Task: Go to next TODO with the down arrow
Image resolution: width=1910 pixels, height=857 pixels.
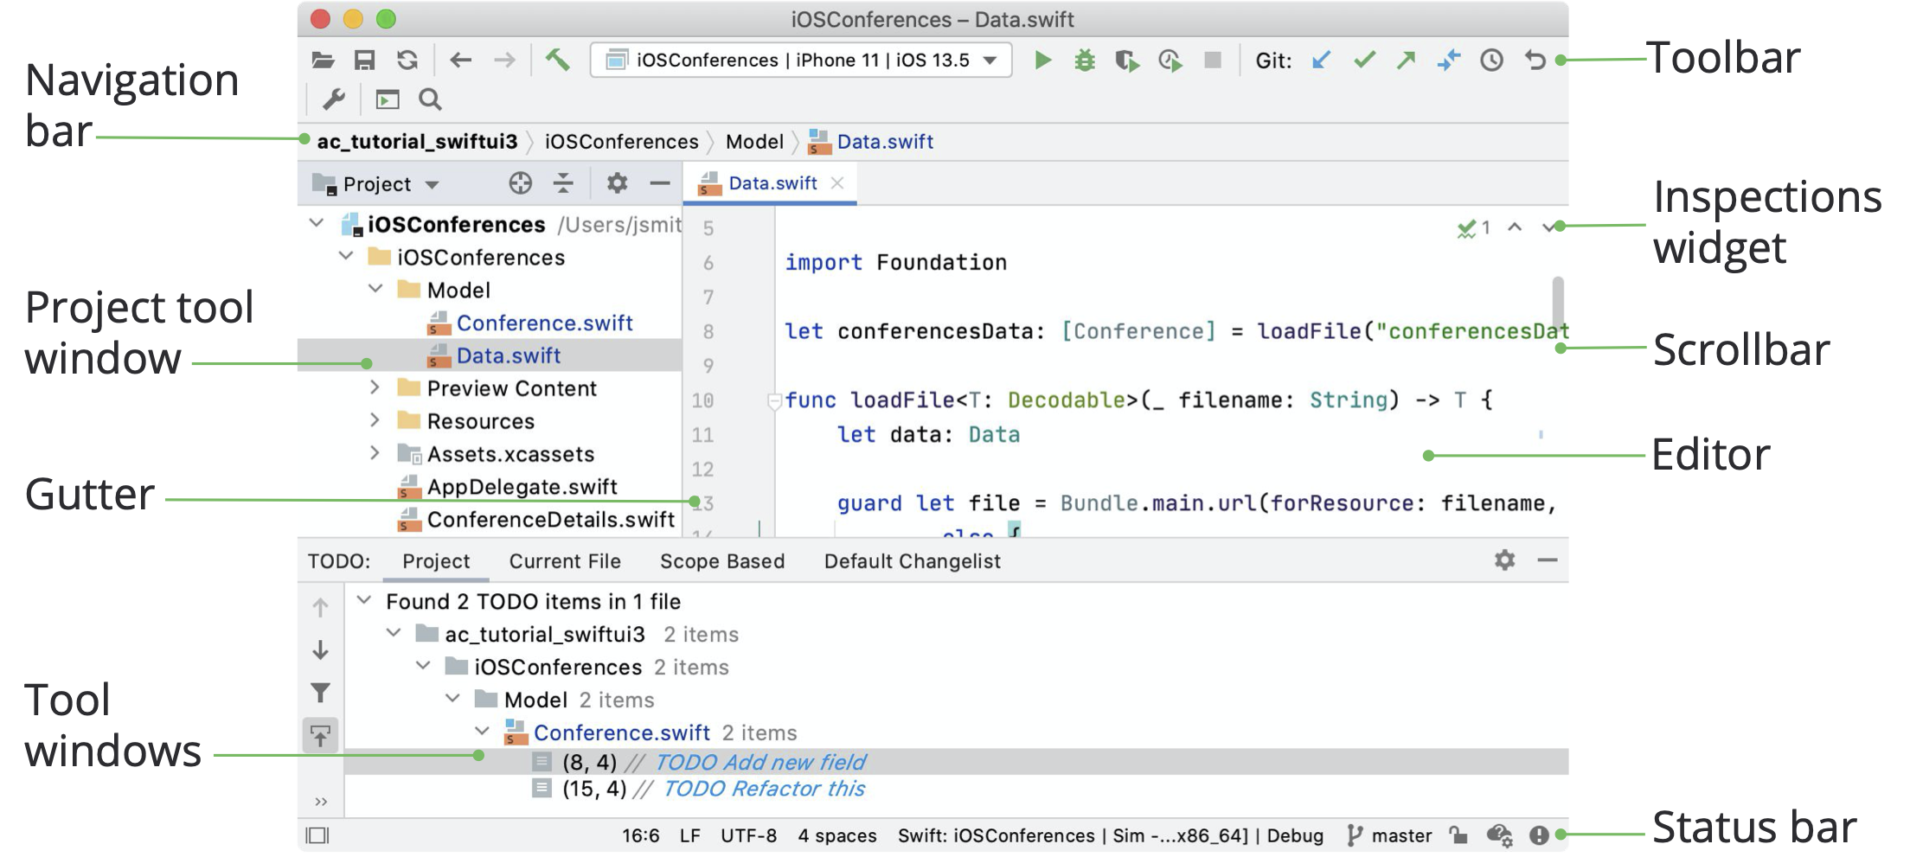Action: click(320, 649)
